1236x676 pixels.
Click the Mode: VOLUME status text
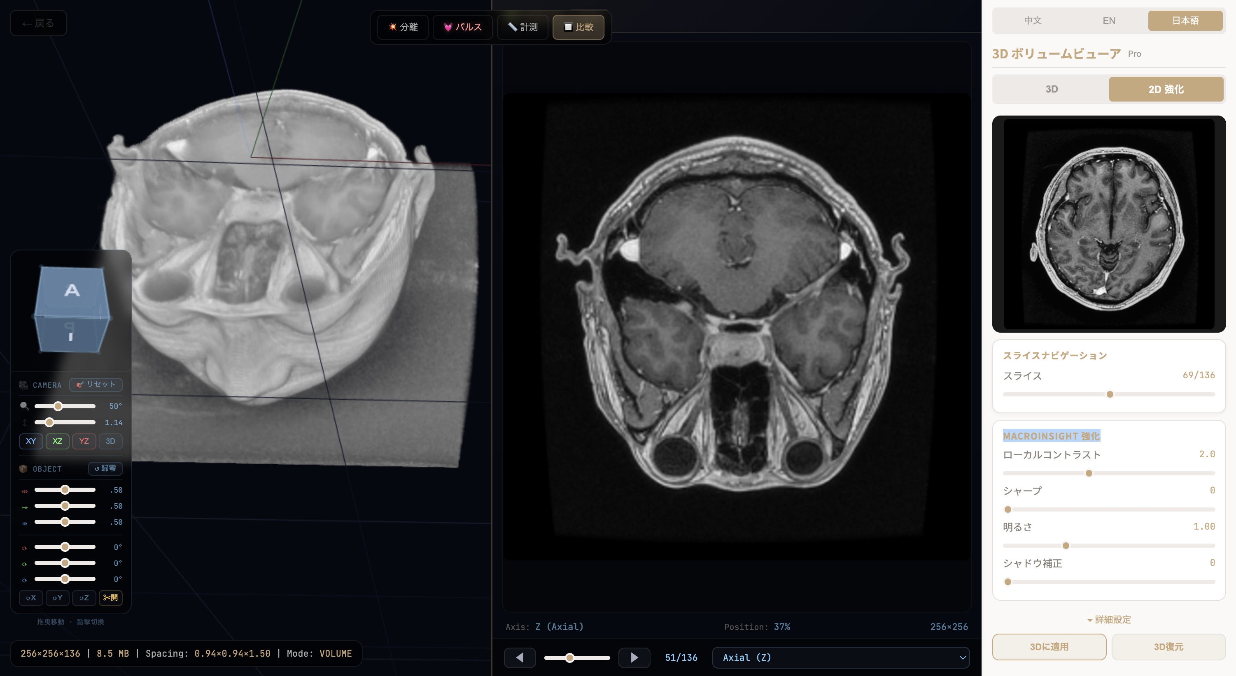coord(319,653)
